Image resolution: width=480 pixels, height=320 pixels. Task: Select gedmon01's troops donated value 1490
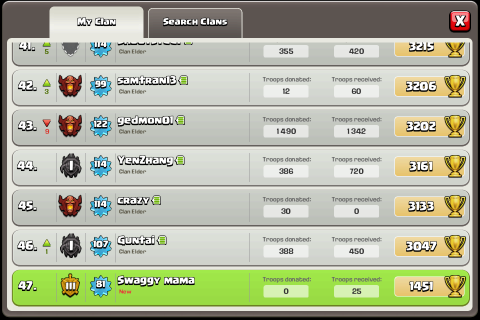[x=286, y=131]
